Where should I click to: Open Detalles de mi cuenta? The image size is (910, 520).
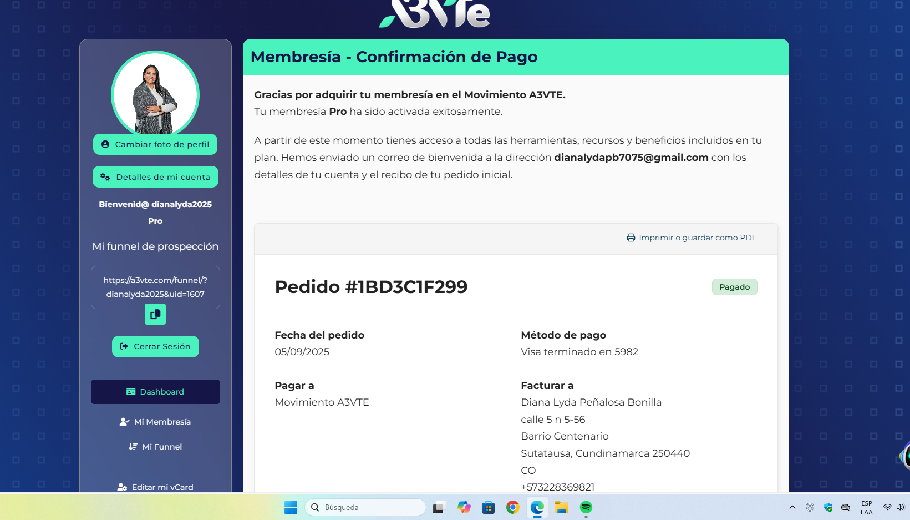155,177
